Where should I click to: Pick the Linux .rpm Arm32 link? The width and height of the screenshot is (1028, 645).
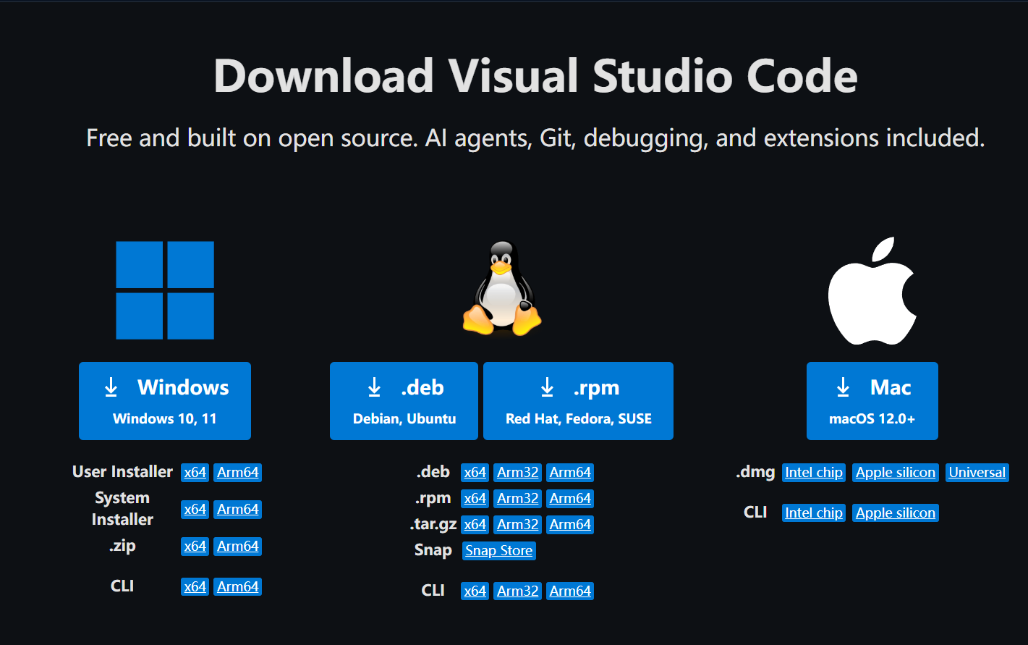(x=518, y=499)
